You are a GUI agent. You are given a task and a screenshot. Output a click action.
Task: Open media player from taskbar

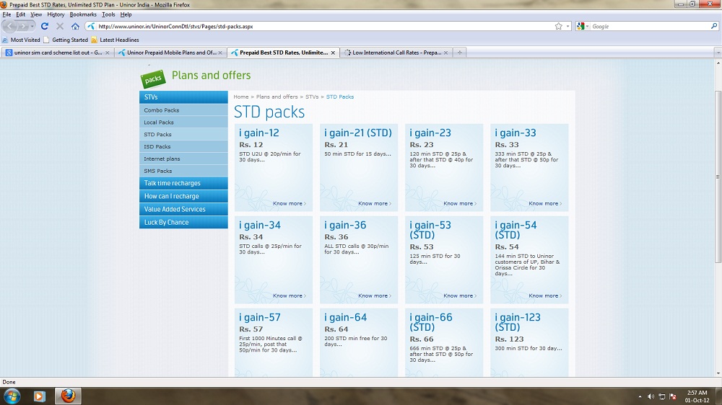point(39,396)
